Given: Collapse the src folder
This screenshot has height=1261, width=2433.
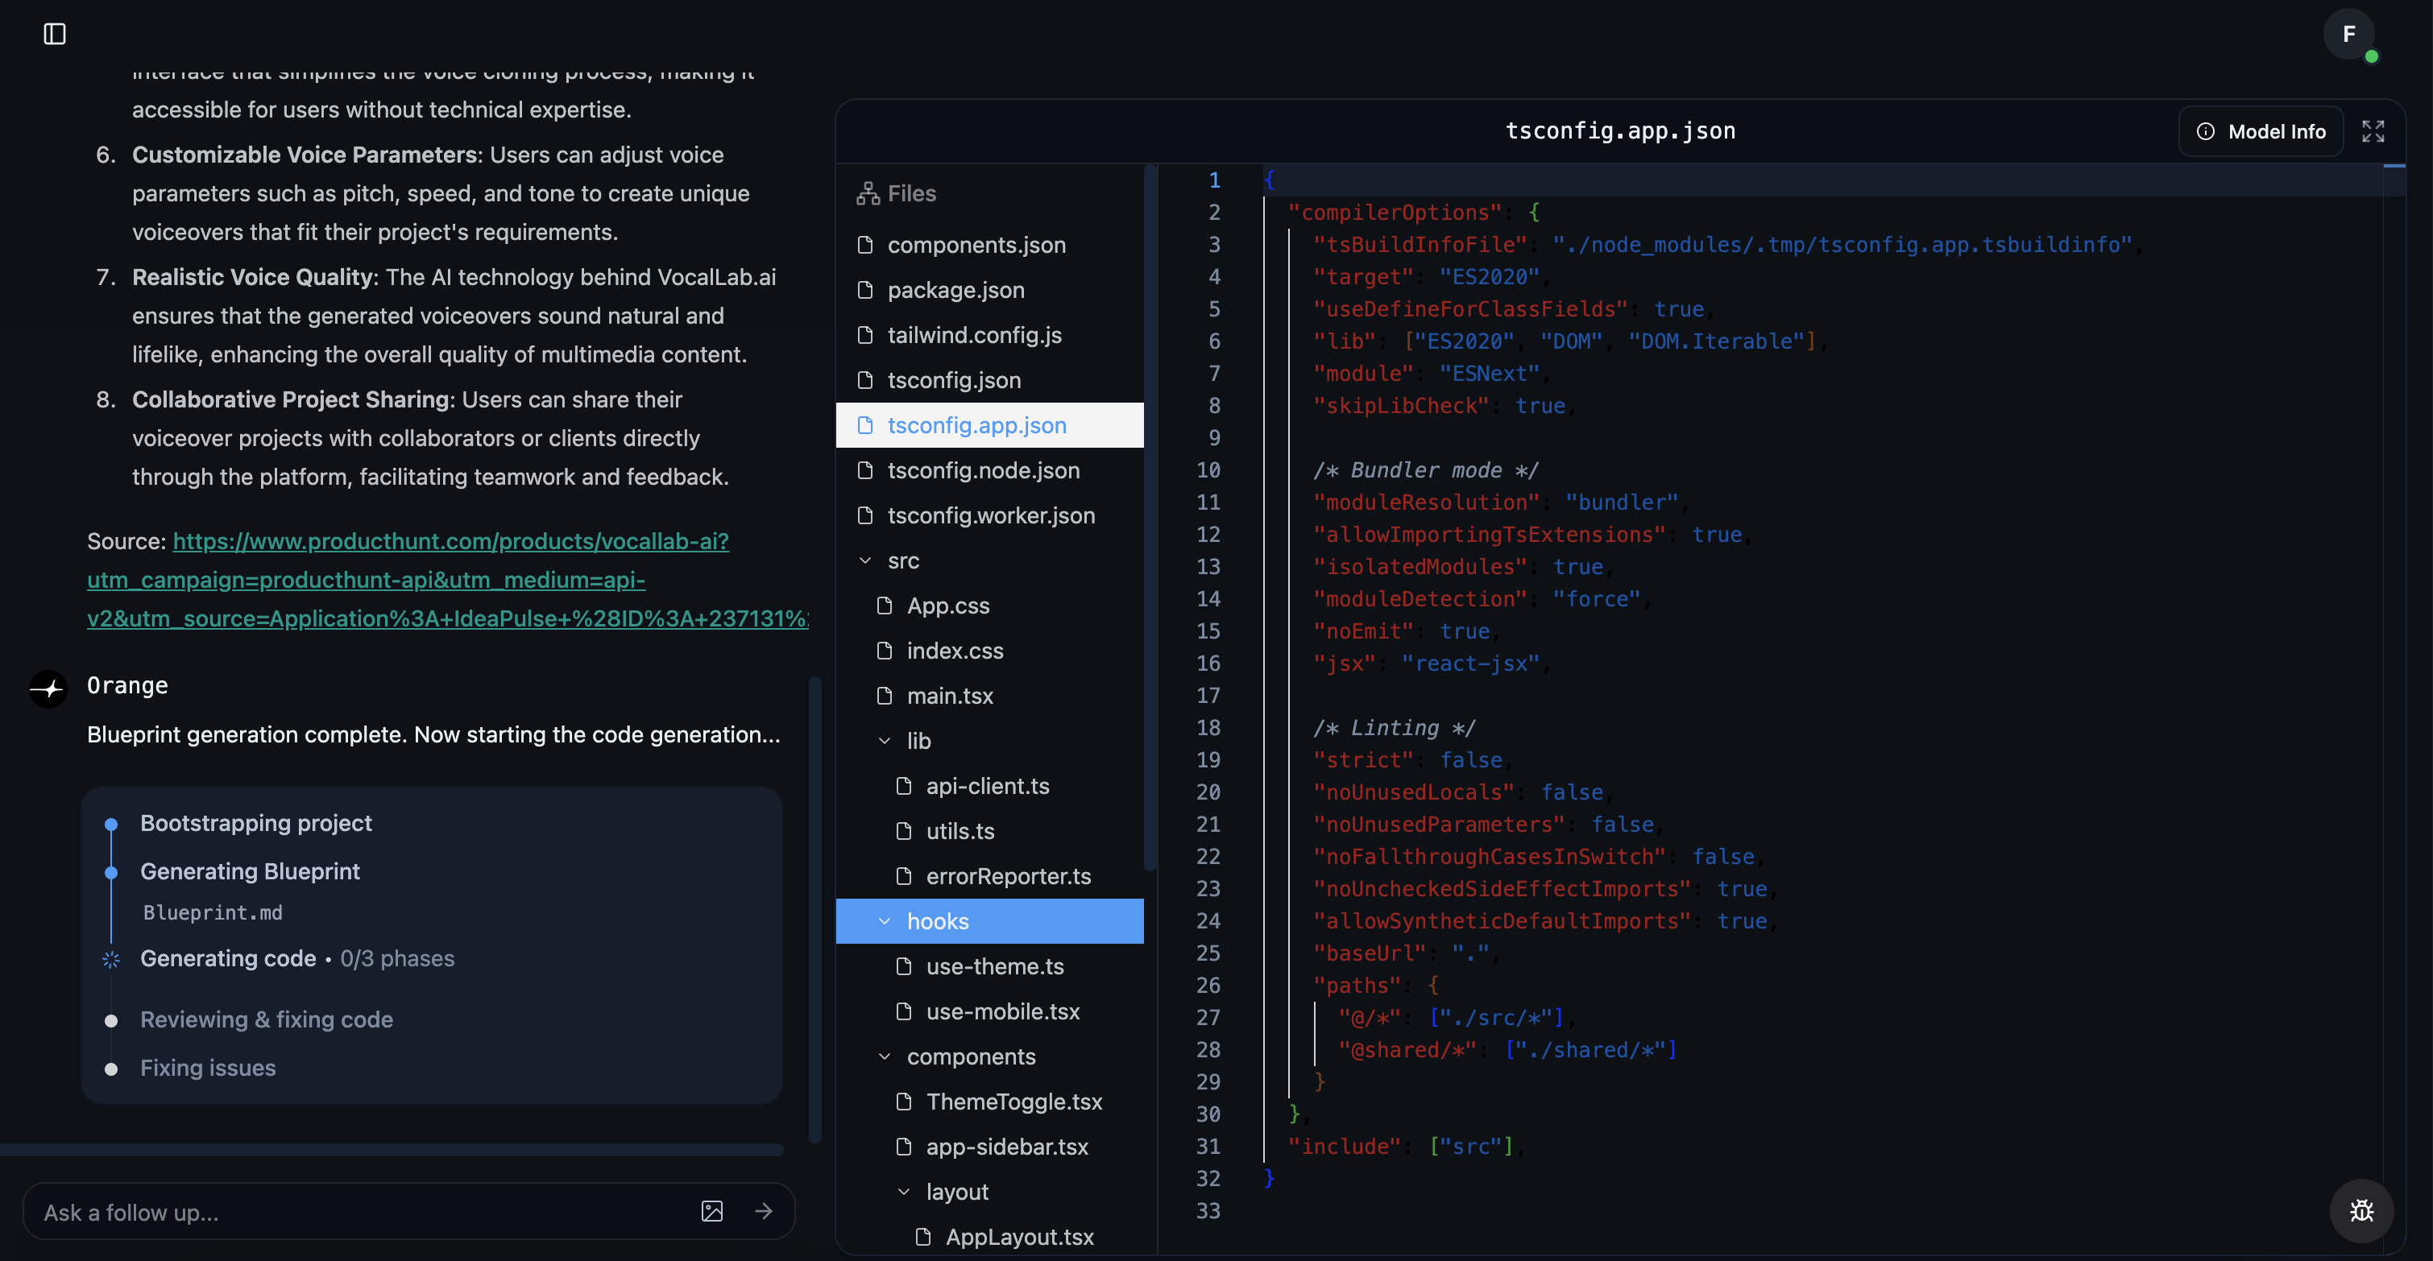Looking at the screenshot, I should 865,560.
